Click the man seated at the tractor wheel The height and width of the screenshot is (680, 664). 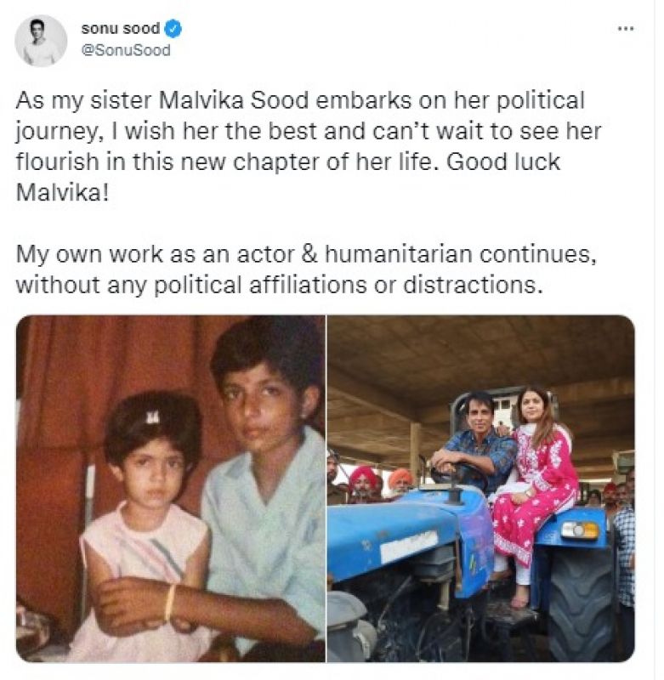coord(477,450)
